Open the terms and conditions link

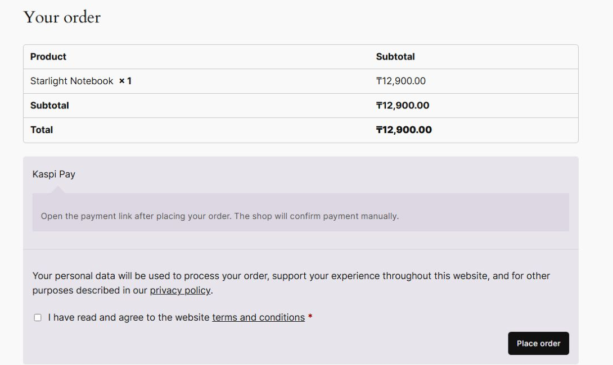[x=258, y=317]
